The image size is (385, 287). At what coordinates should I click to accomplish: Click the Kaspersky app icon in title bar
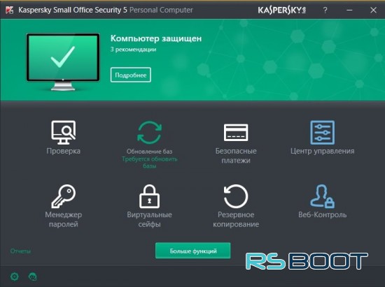click(9, 10)
